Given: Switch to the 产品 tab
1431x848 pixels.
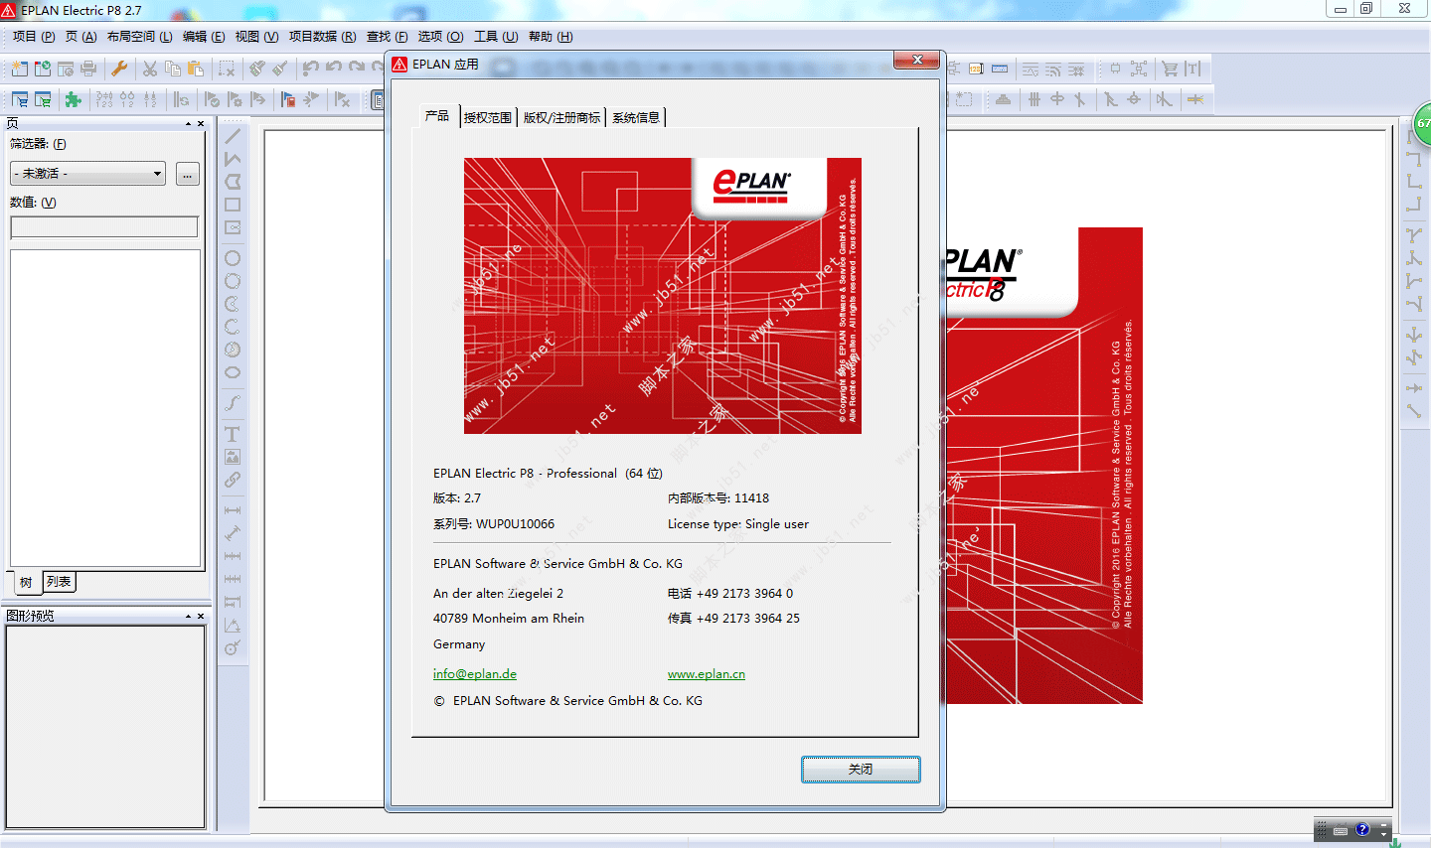Looking at the screenshot, I should click(436, 116).
